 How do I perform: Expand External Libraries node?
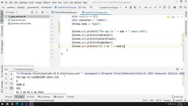(x=5, y=20)
